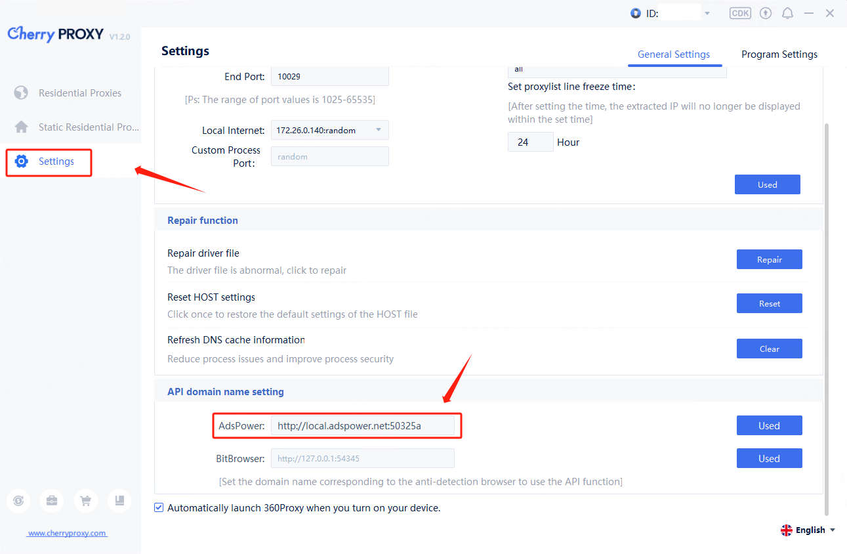Open Static Residential Proxies in the sidebar
The image size is (847, 554).
(x=88, y=127)
